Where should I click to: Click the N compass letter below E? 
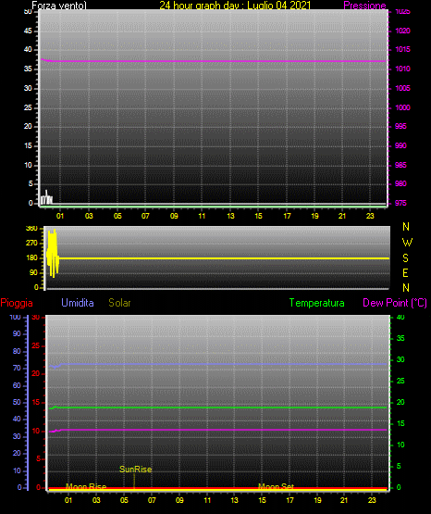(x=406, y=288)
